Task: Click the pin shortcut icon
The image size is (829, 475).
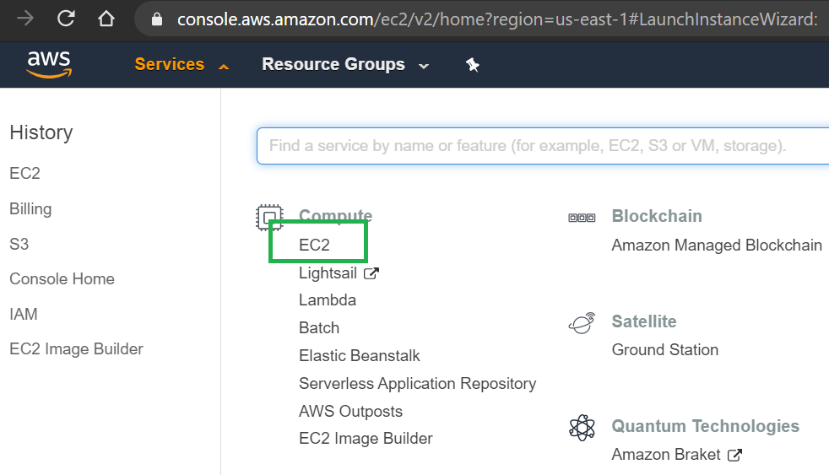Action: 473,65
